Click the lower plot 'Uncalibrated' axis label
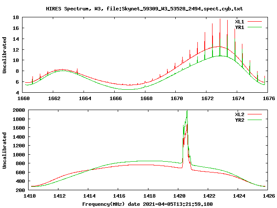Viewport: 277px width, 208px height. pyautogui.click(x=4, y=150)
